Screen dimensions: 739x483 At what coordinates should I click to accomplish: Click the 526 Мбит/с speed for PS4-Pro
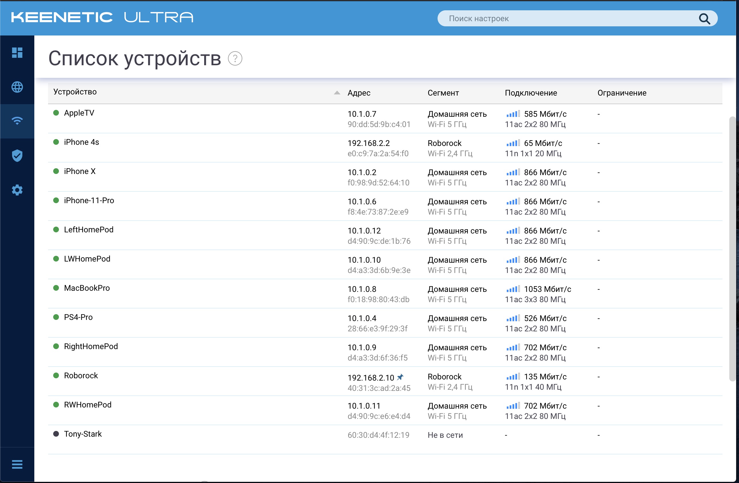pos(545,318)
